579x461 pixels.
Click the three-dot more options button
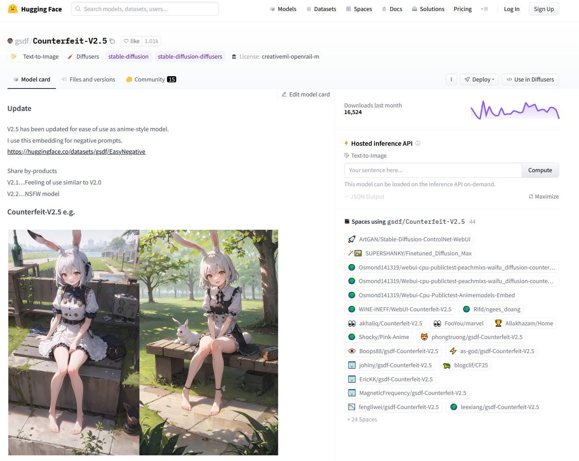451,80
